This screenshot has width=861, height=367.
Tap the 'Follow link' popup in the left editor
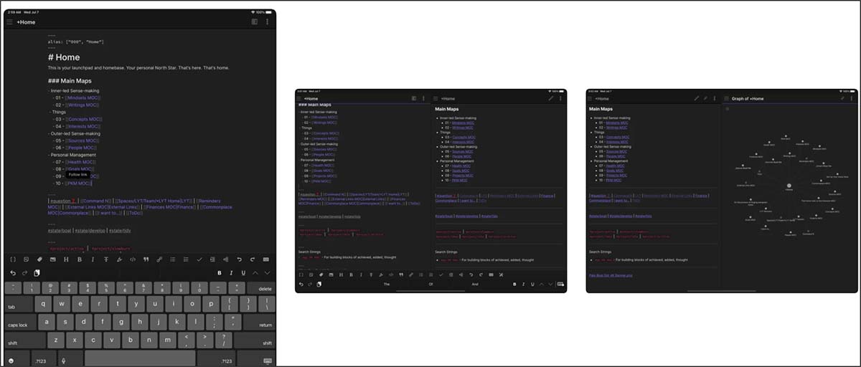[77, 174]
